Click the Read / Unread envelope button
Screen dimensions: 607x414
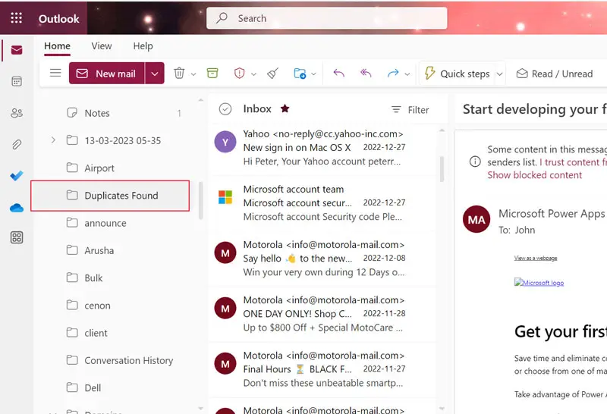(555, 74)
